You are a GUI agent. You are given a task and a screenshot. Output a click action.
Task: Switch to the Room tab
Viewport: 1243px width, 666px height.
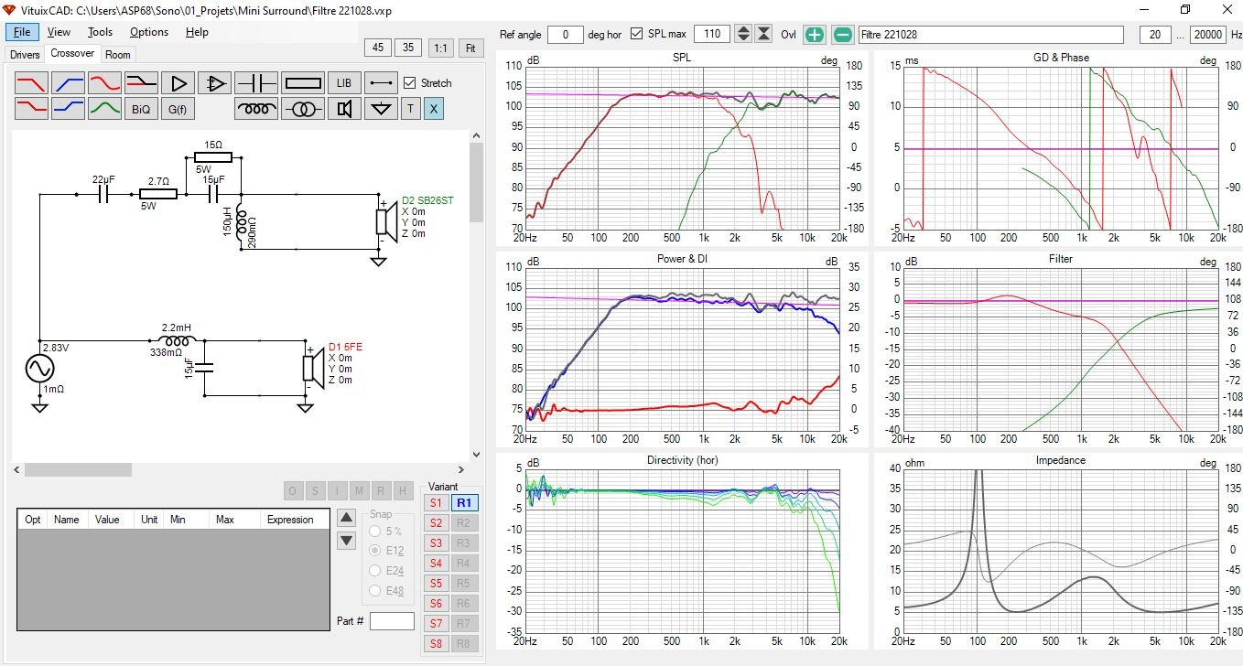(x=118, y=55)
